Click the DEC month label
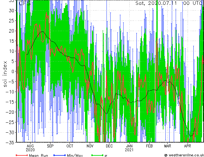Viewport: 204px width, 157px height. [x=109, y=146]
